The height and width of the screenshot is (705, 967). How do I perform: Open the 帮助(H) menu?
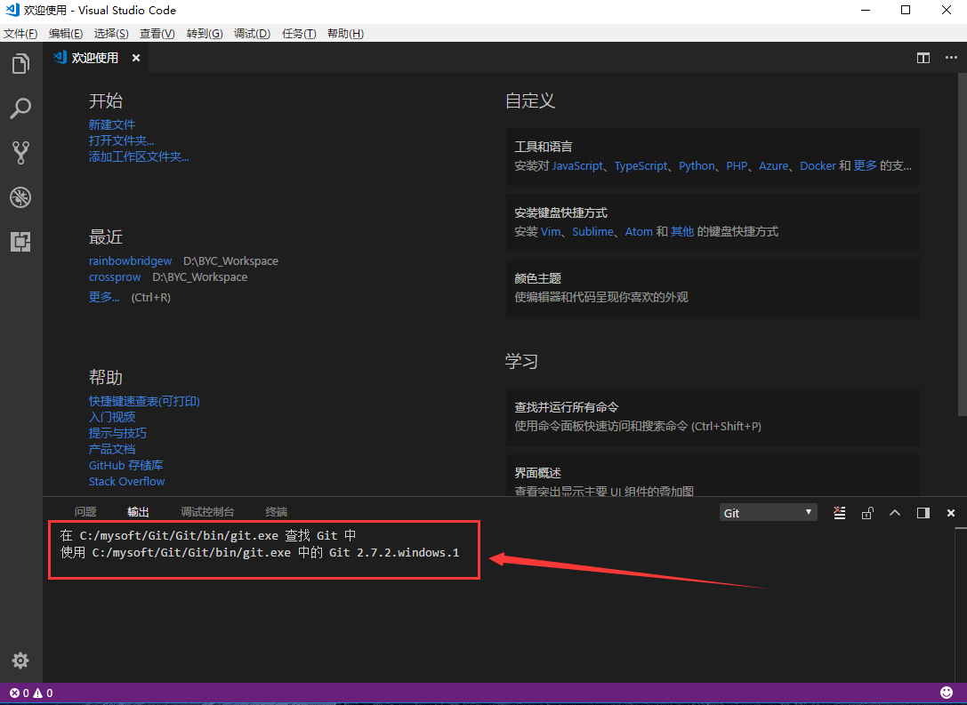tap(345, 34)
